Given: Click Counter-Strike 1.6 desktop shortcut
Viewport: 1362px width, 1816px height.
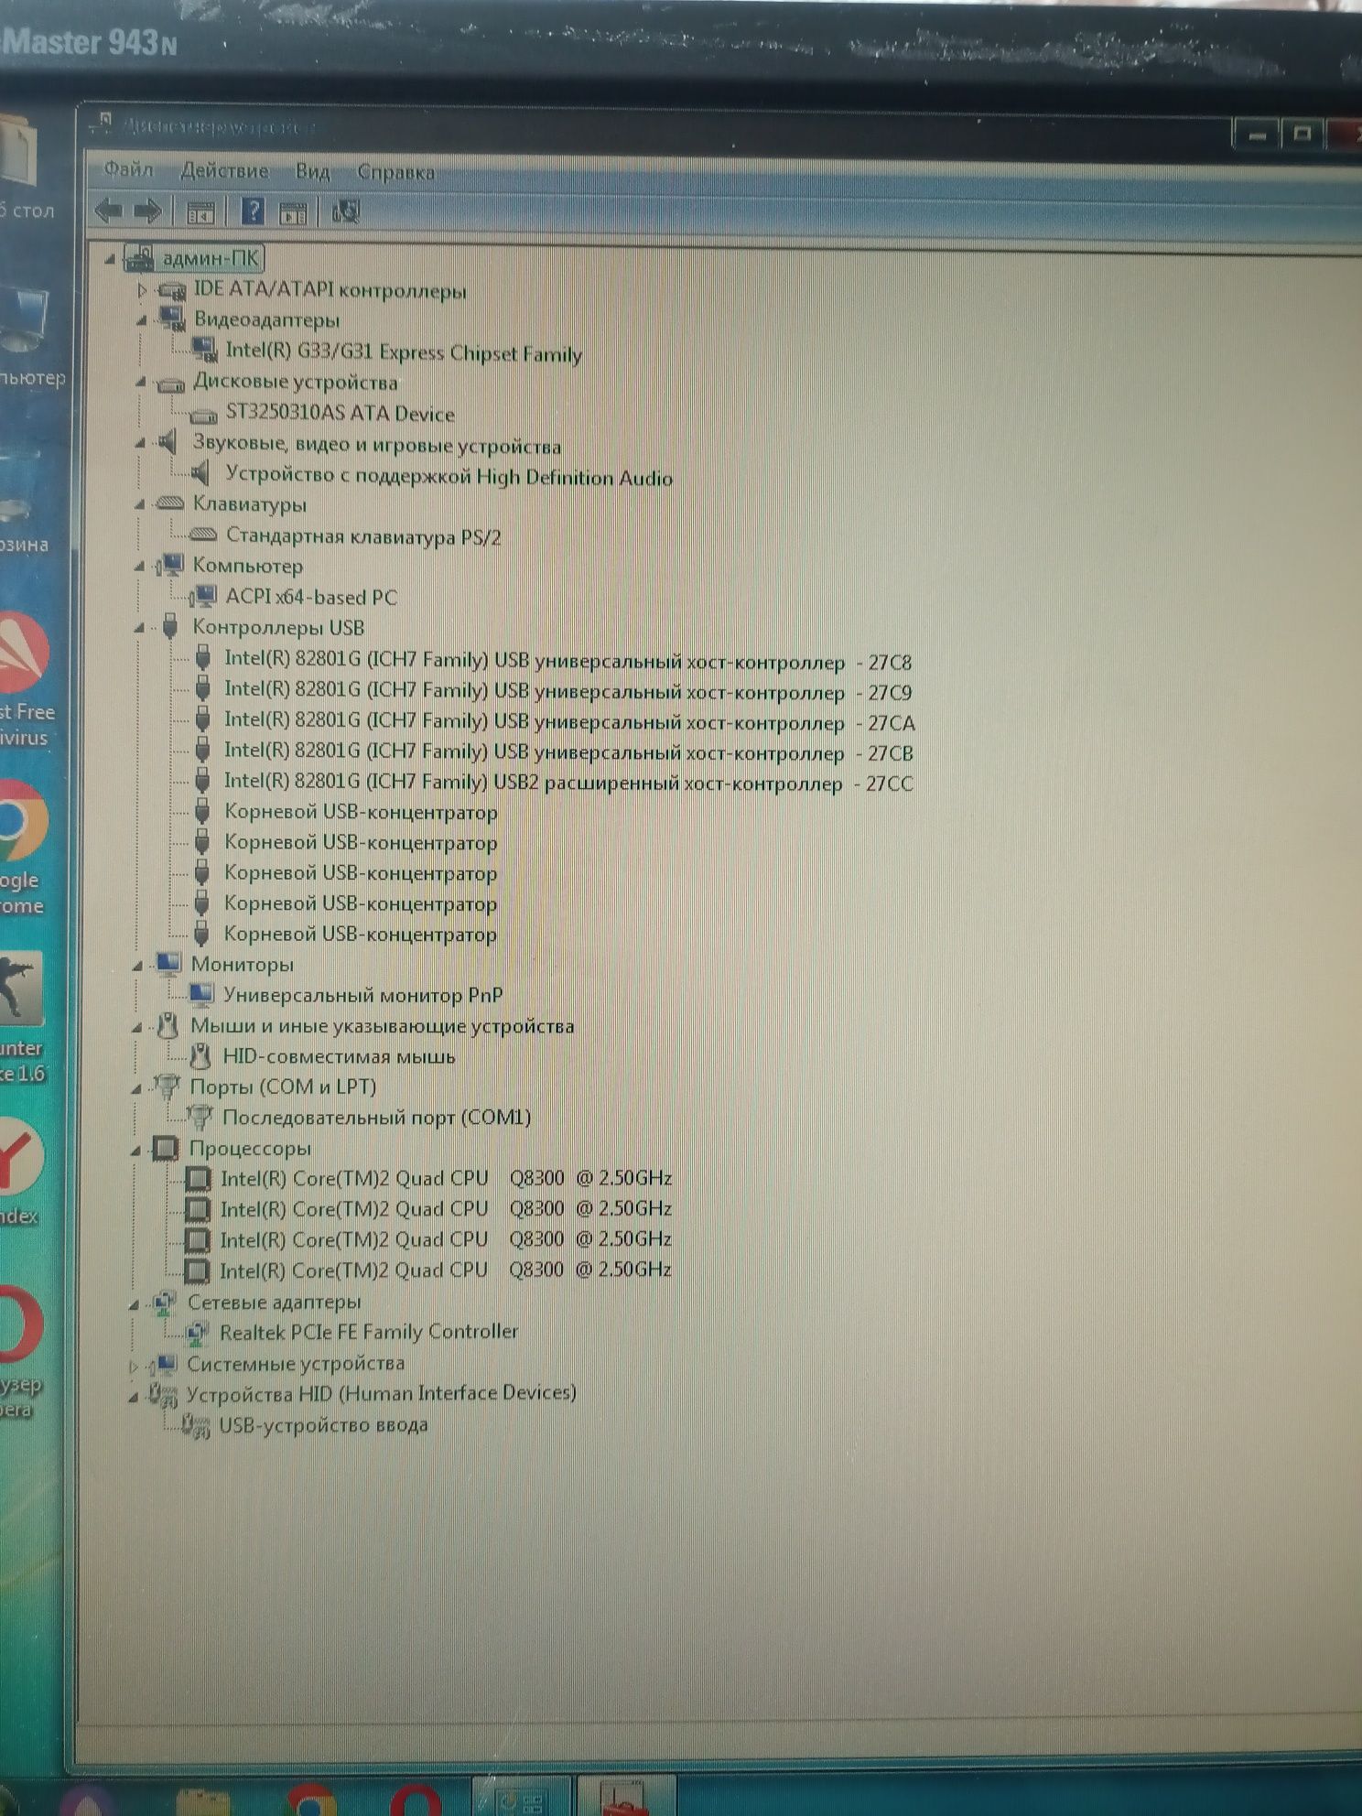Looking at the screenshot, I should click(x=22, y=1016).
